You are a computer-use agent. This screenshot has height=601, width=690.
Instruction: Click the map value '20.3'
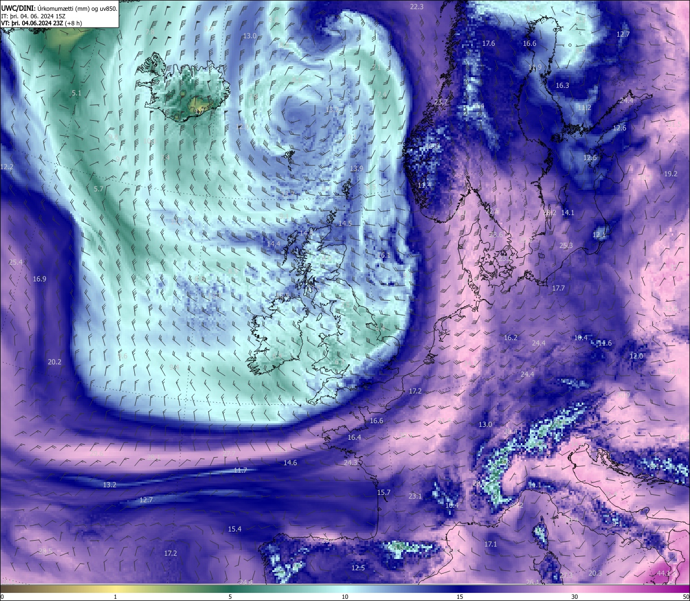pyautogui.click(x=595, y=573)
